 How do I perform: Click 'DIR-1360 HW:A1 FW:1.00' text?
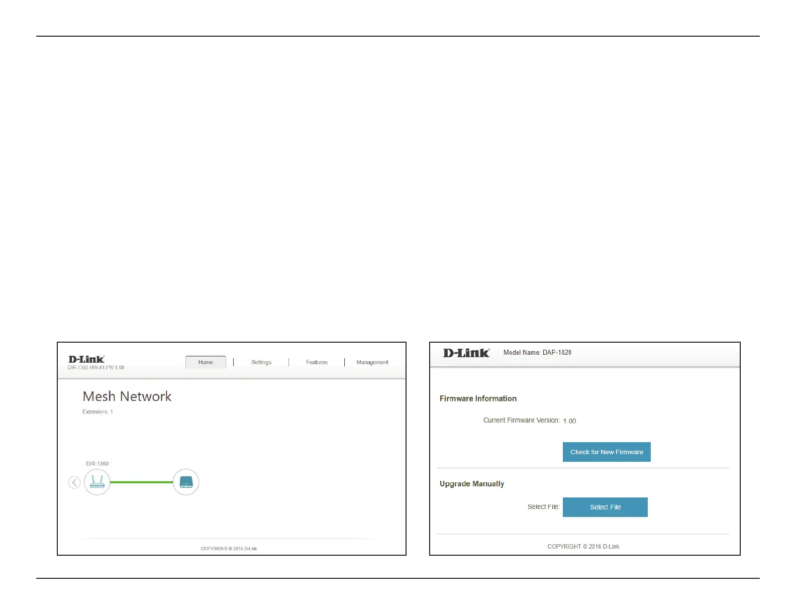click(x=96, y=368)
